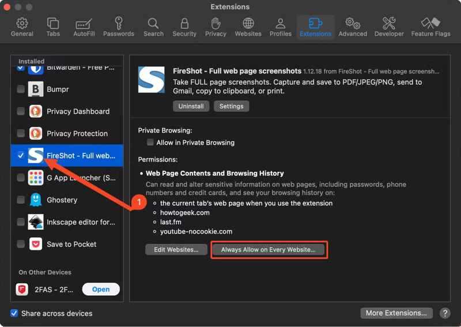Enable the Bumpr extension checkbox

pyautogui.click(x=21, y=89)
